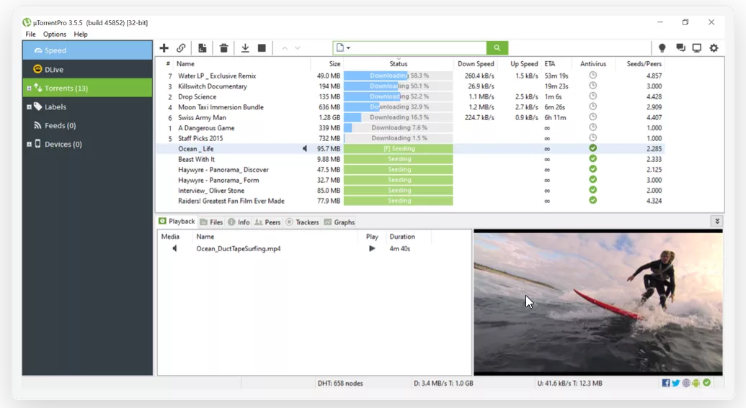This screenshot has height=408, width=746.
Task: Switch to the Files tab
Action: pyautogui.click(x=211, y=222)
